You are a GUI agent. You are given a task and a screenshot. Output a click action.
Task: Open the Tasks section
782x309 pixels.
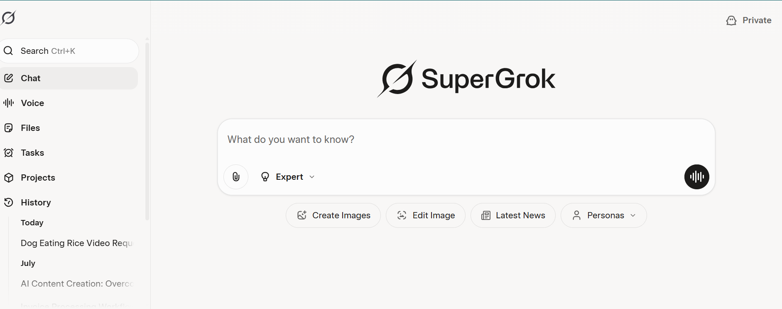(x=32, y=153)
